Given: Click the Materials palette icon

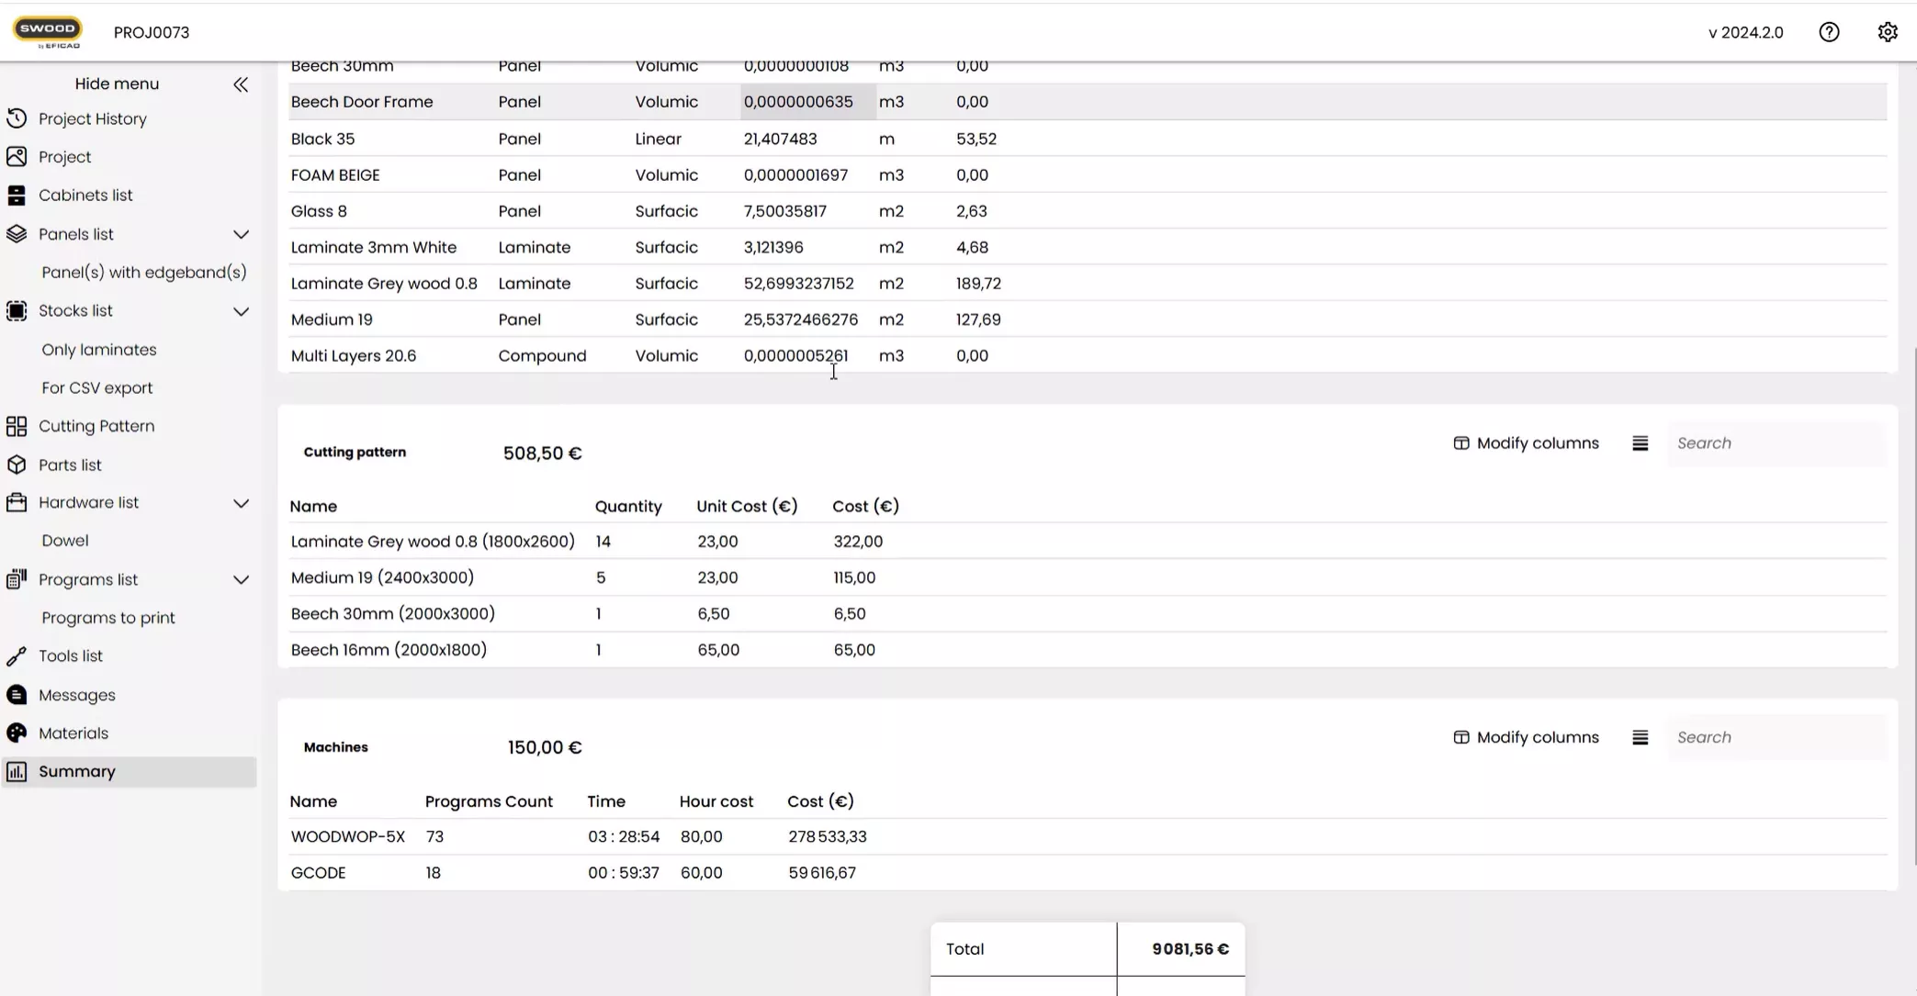Looking at the screenshot, I should [x=17, y=733].
